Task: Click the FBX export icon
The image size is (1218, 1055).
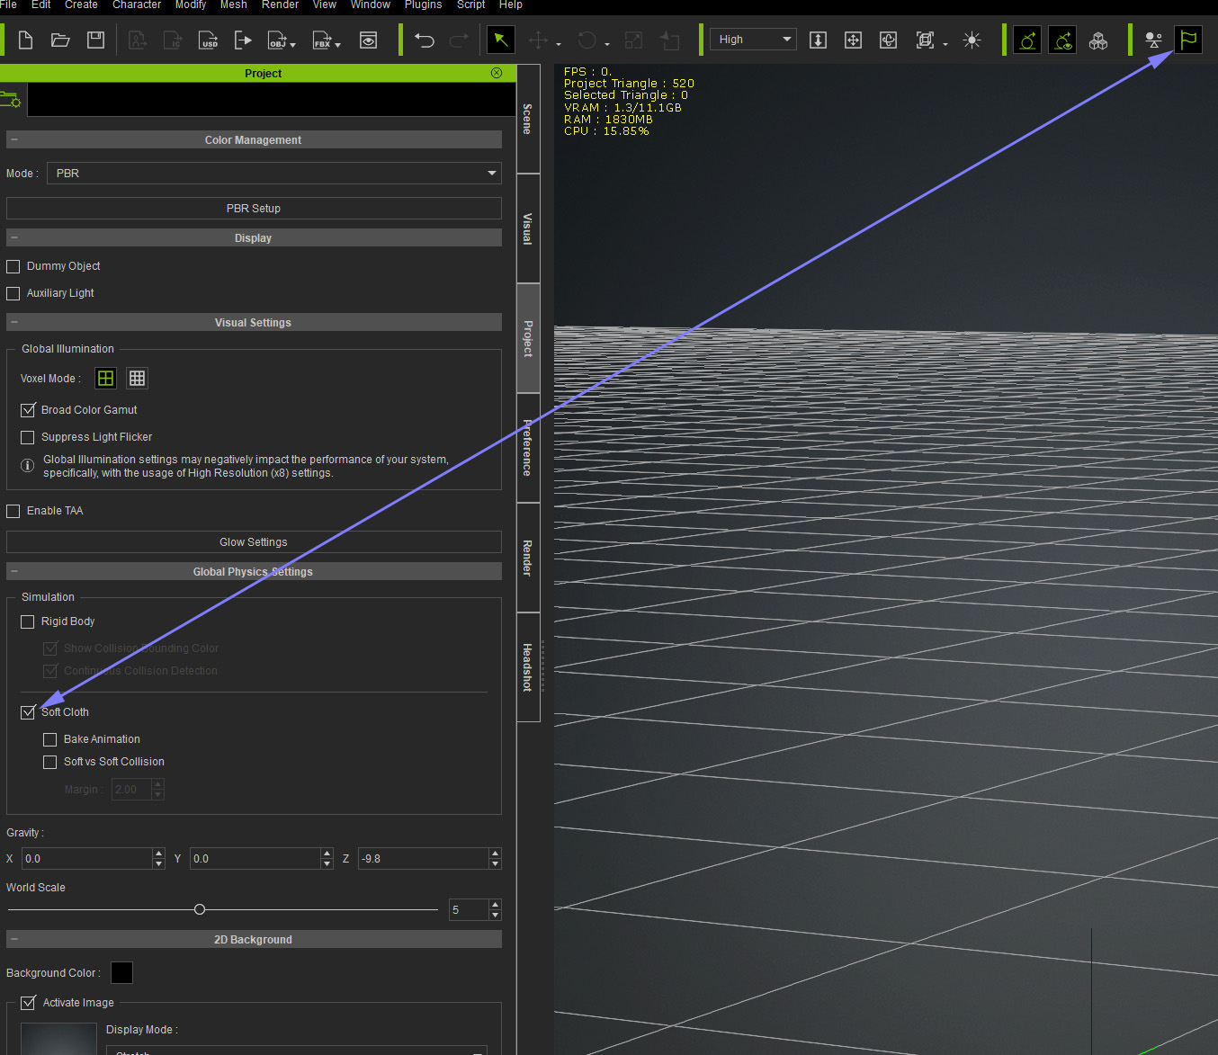Action: coord(321,40)
